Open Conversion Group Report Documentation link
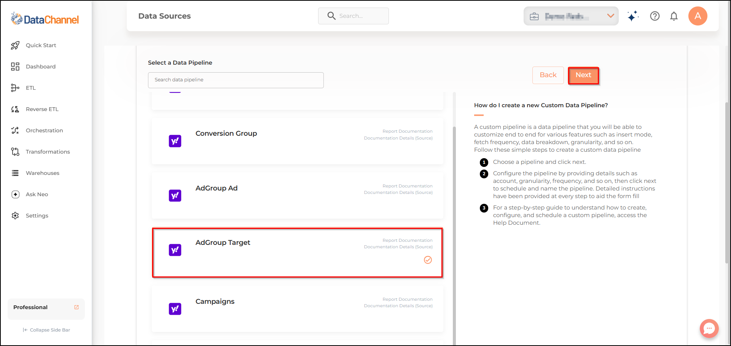Image resolution: width=731 pixels, height=346 pixels. tap(408, 132)
